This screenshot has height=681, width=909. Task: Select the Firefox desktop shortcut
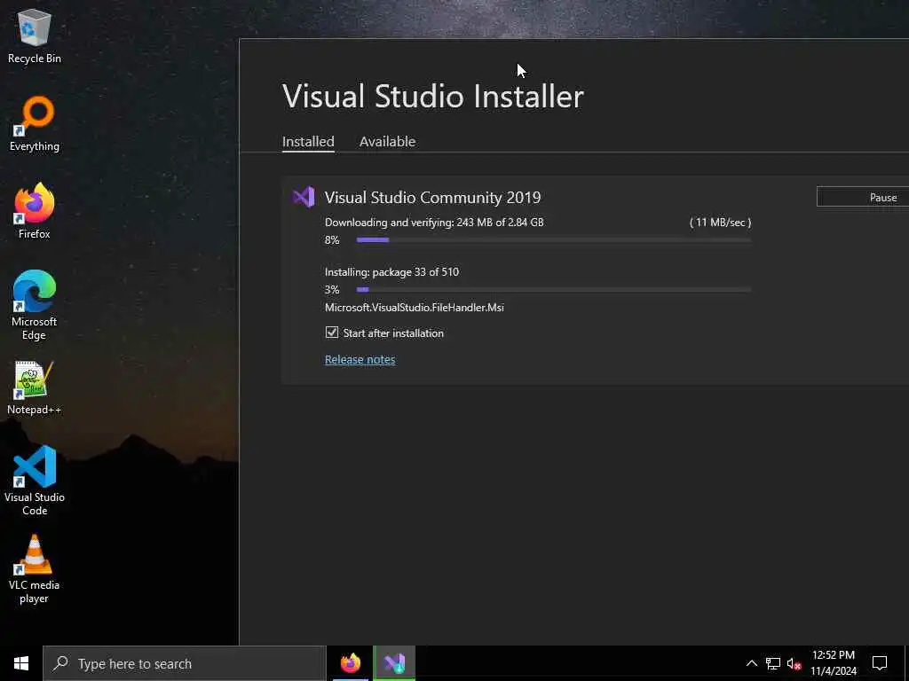point(35,211)
